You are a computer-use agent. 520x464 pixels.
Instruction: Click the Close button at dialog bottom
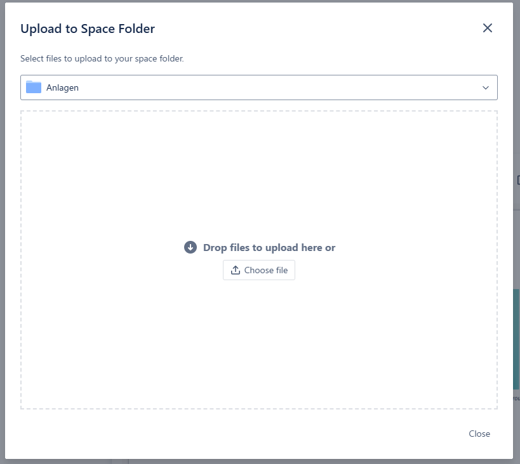(x=479, y=434)
